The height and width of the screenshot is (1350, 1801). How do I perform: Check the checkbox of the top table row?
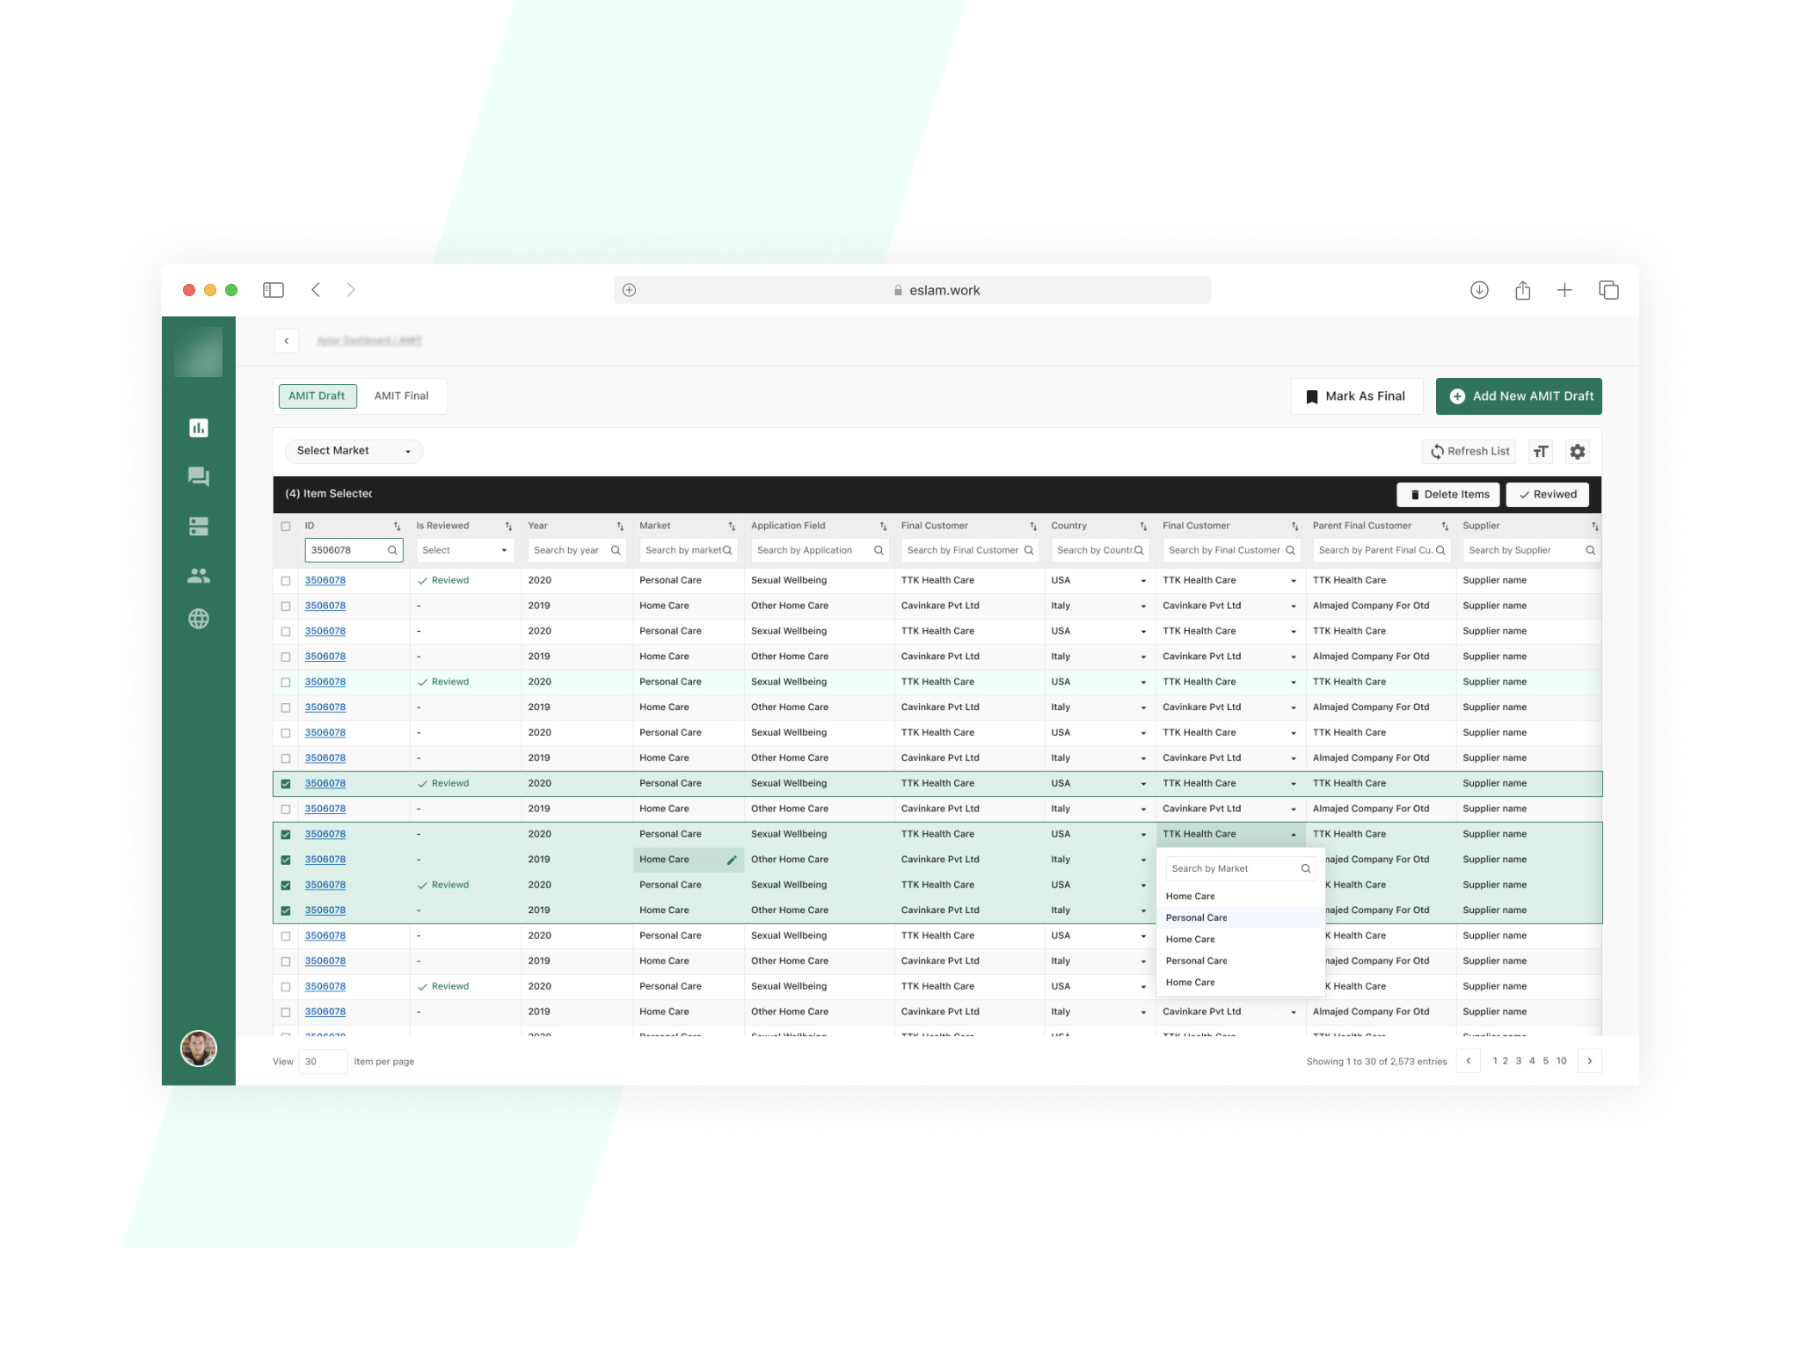coord(285,580)
